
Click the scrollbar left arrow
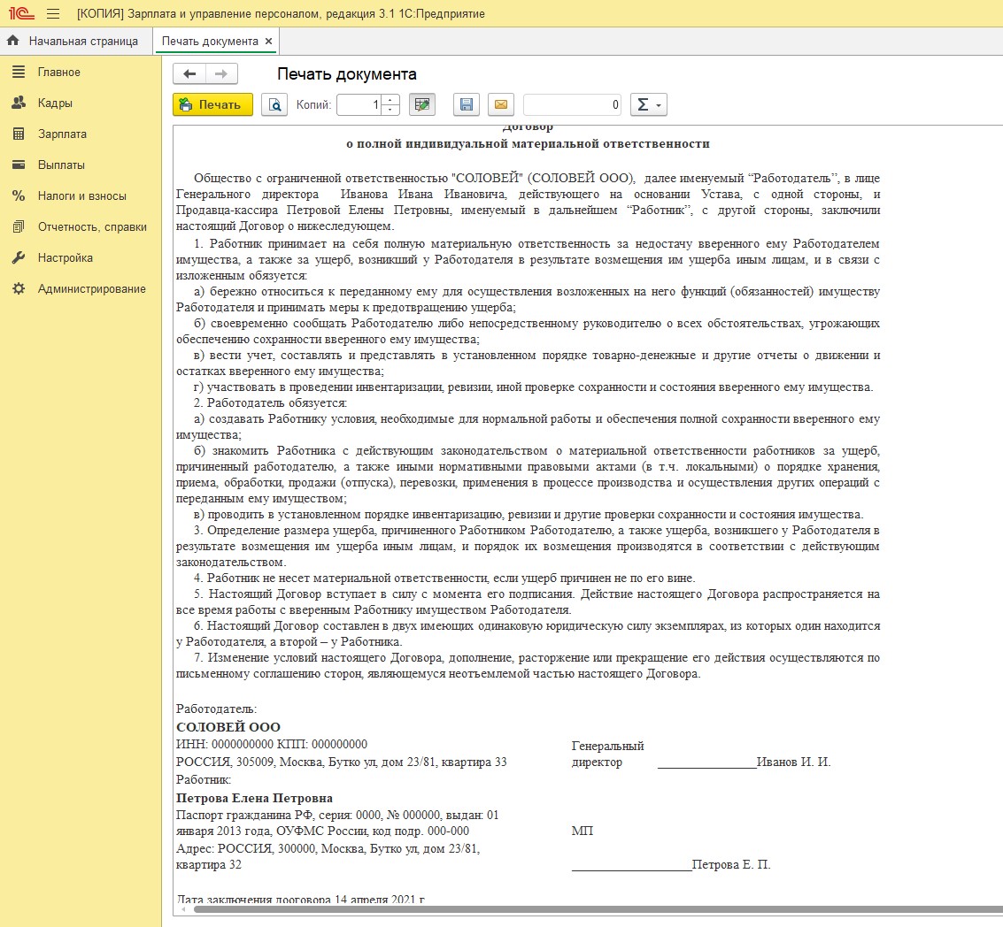[x=183, y=908]
